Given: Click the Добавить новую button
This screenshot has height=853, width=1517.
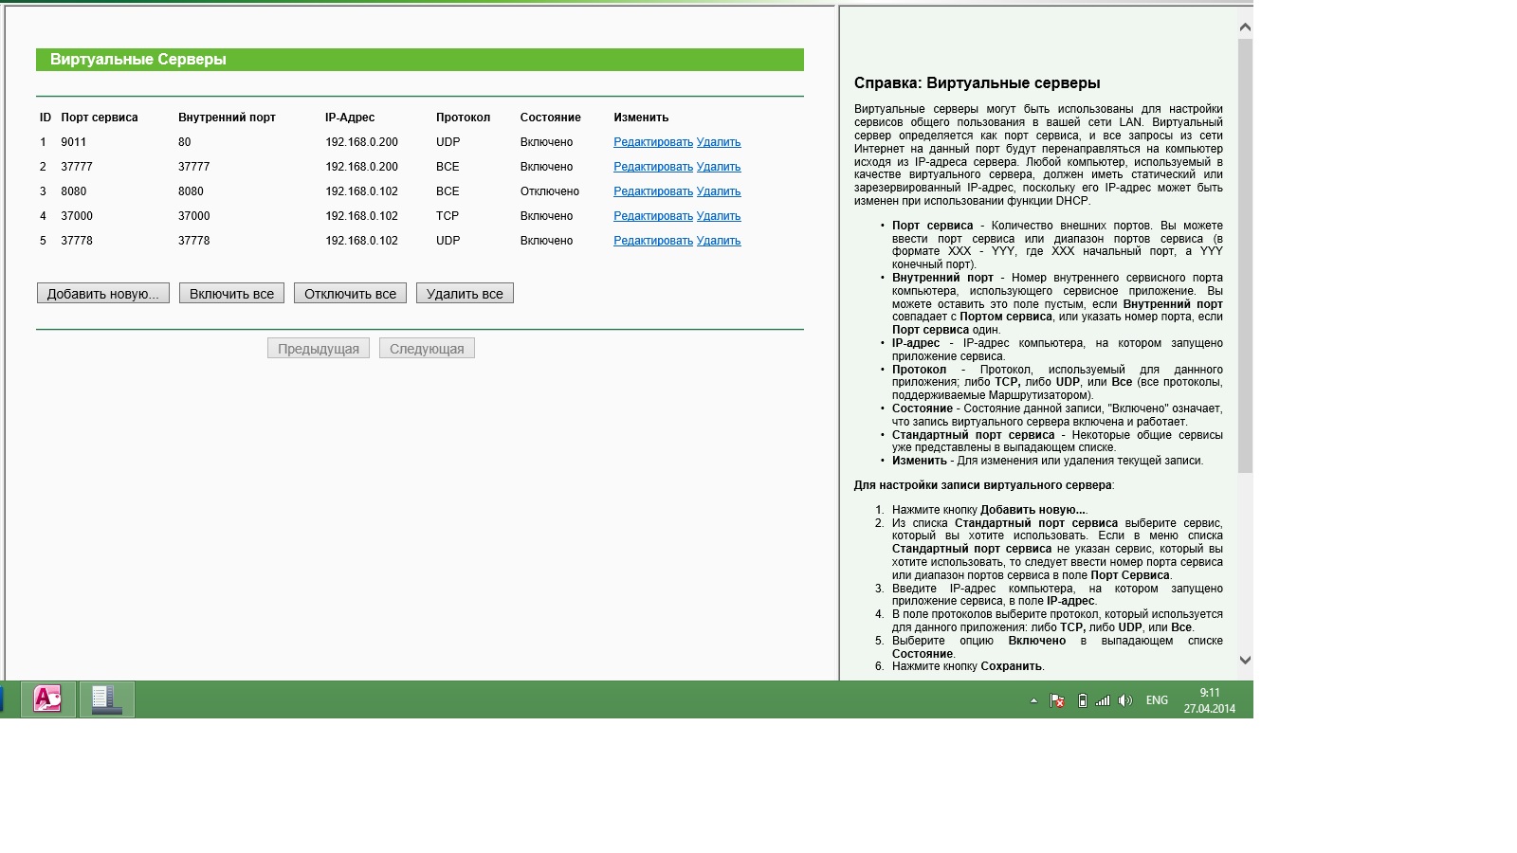Looking at the screenshot, I should [103, 294].
